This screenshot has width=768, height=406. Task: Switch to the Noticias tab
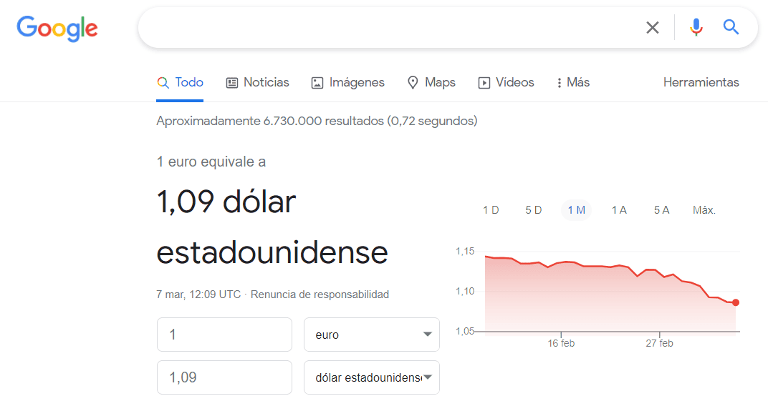258,83
